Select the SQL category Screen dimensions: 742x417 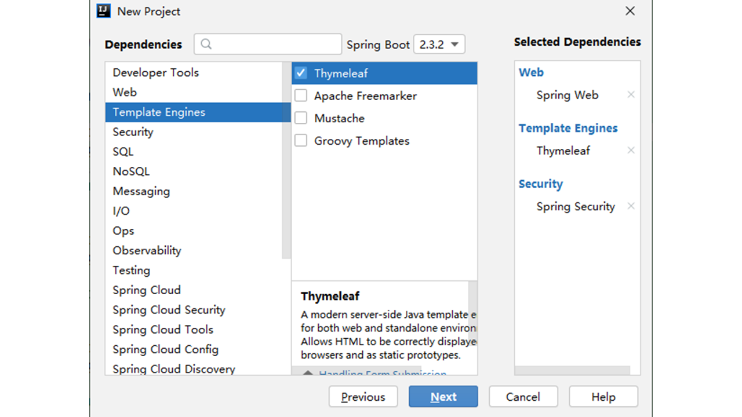pyautogui.click(x=194, y=151)
